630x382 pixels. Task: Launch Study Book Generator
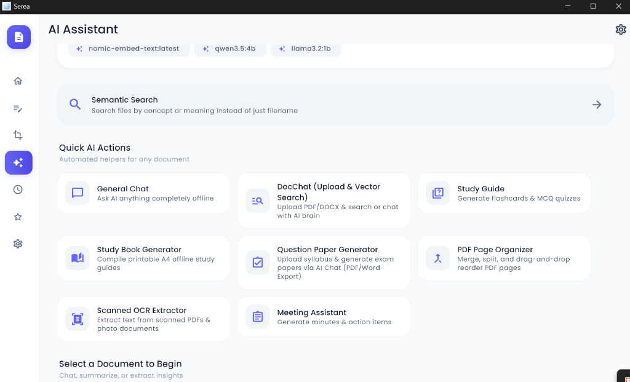pyautogui.click(x=144, y=258)
